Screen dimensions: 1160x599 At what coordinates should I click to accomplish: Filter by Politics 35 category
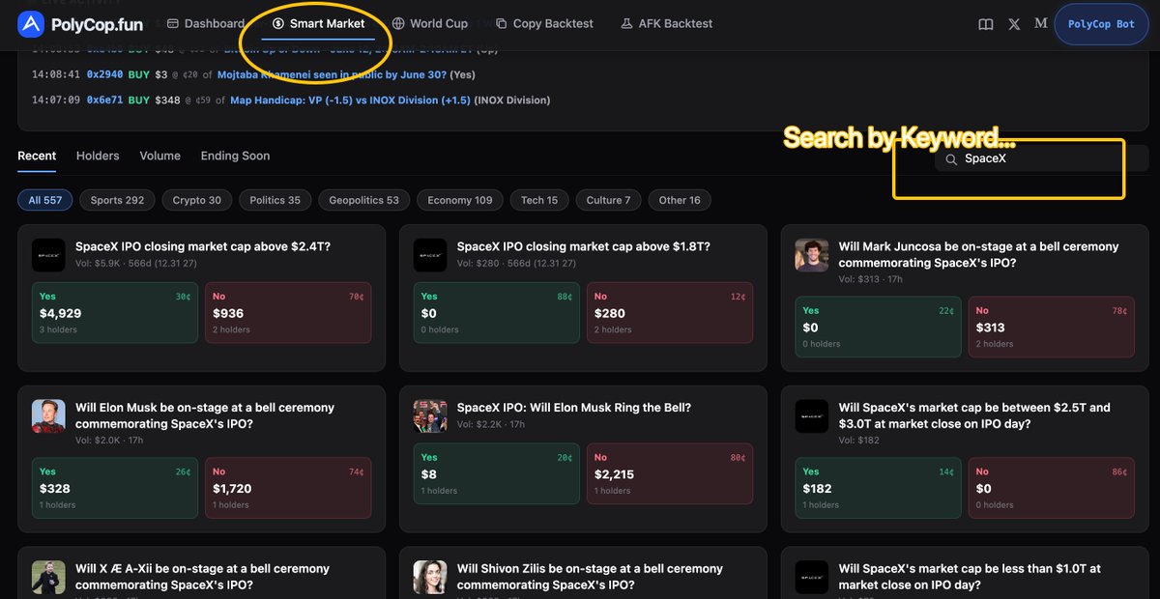point(275,200)
